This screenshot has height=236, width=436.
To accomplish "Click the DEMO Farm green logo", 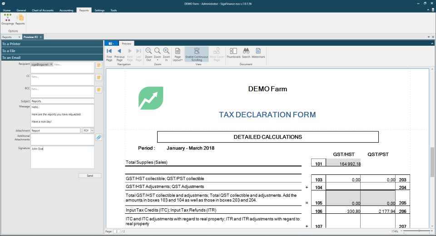I will coord(151,98).
